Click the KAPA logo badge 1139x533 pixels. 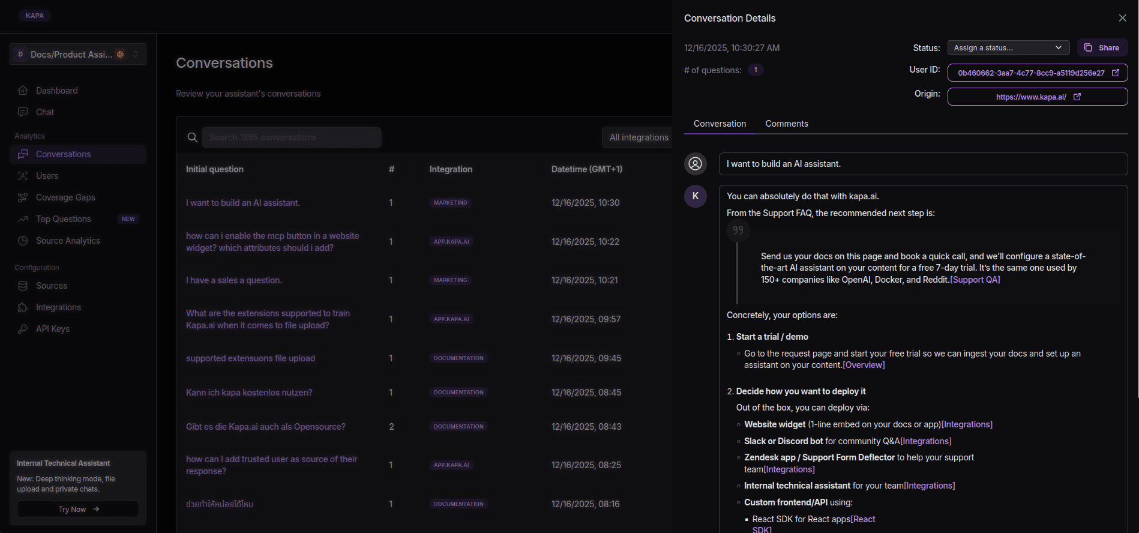click(35, 16)
